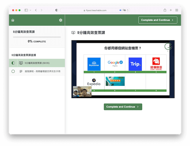Image resolution: width=190 pixels, height=146 pixels.
Task: Click the video icon in the 58:05 lesson row
Action: [x=21, y=63]
